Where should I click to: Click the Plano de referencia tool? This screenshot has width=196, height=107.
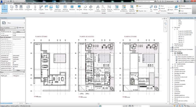coord(185,8)
